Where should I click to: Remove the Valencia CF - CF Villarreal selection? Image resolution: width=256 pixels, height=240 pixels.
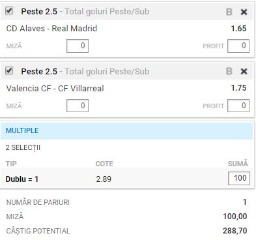[244, 71]
